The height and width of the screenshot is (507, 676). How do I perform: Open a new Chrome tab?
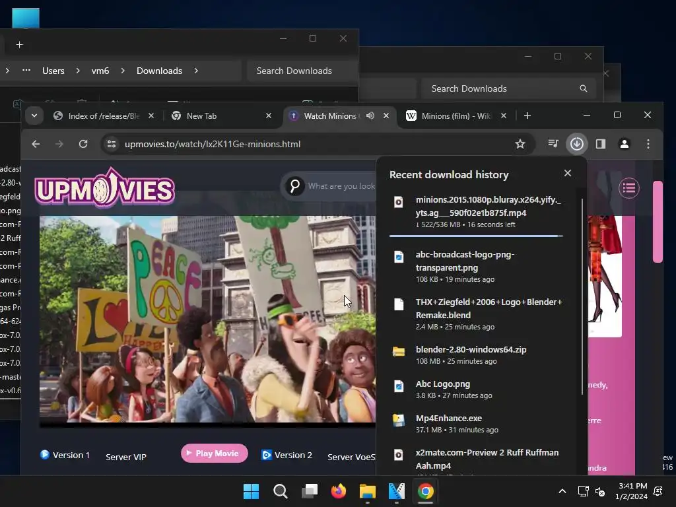527,116
